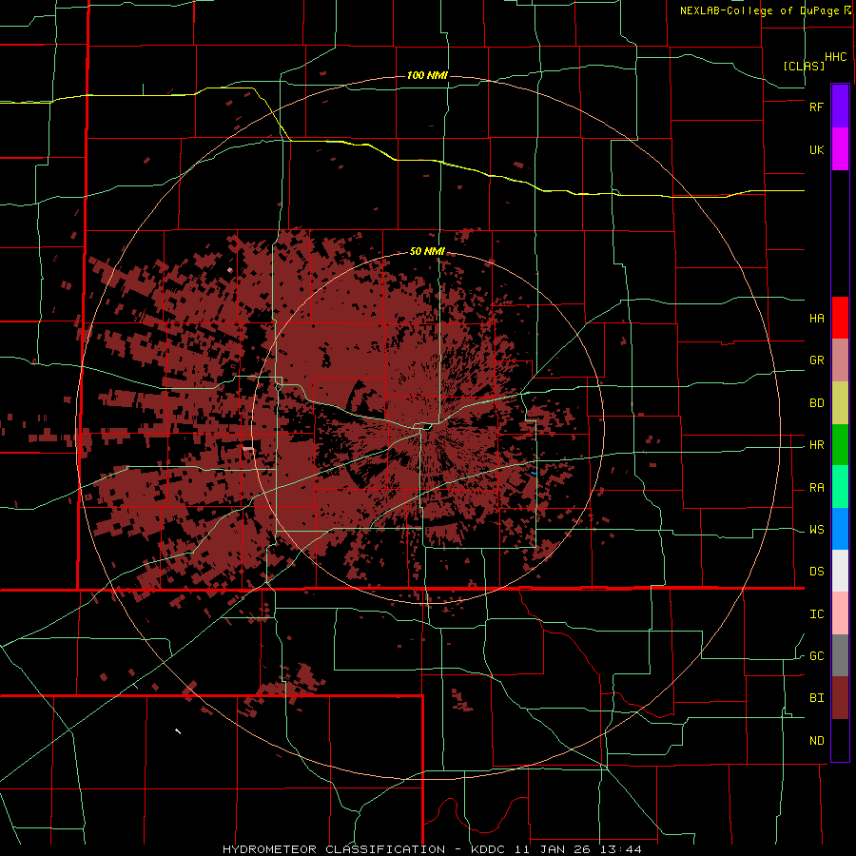The height and width of the screenshot is (856, 856).
Task: Select the GC gray legend swatch
Action: [840, 655]
